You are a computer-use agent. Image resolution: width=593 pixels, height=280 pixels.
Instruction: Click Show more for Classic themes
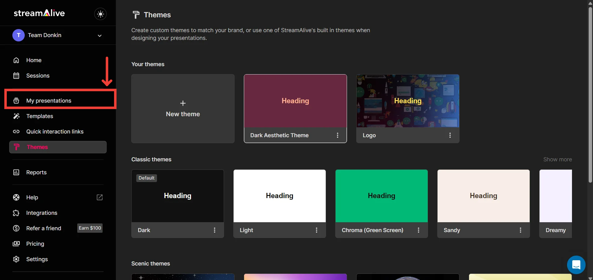(x=557, y=159)
